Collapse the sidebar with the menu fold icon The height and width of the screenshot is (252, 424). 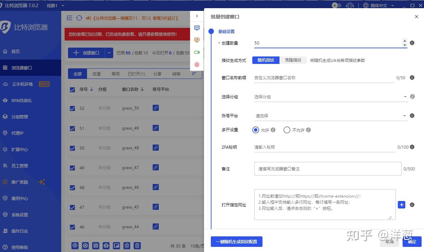[x=69, y=18]
